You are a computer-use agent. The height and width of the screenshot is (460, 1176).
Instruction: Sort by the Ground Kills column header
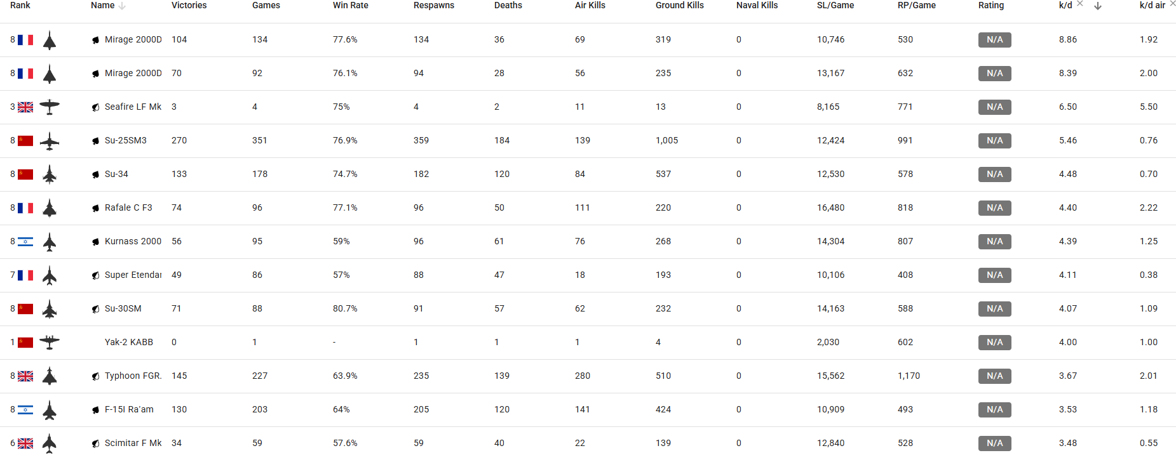(680, 5)
